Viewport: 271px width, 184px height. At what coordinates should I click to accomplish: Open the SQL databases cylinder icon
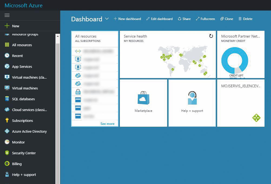click(7, 99)
